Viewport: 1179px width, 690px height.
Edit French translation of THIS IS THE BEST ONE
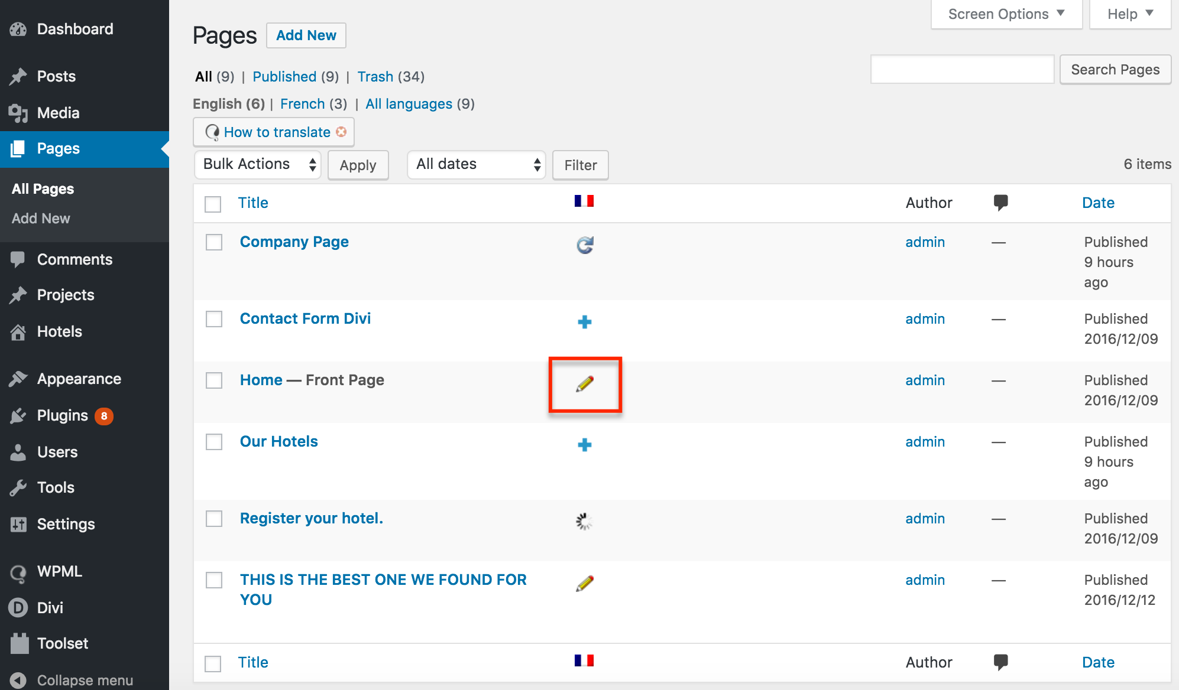(x=585, y=583)
